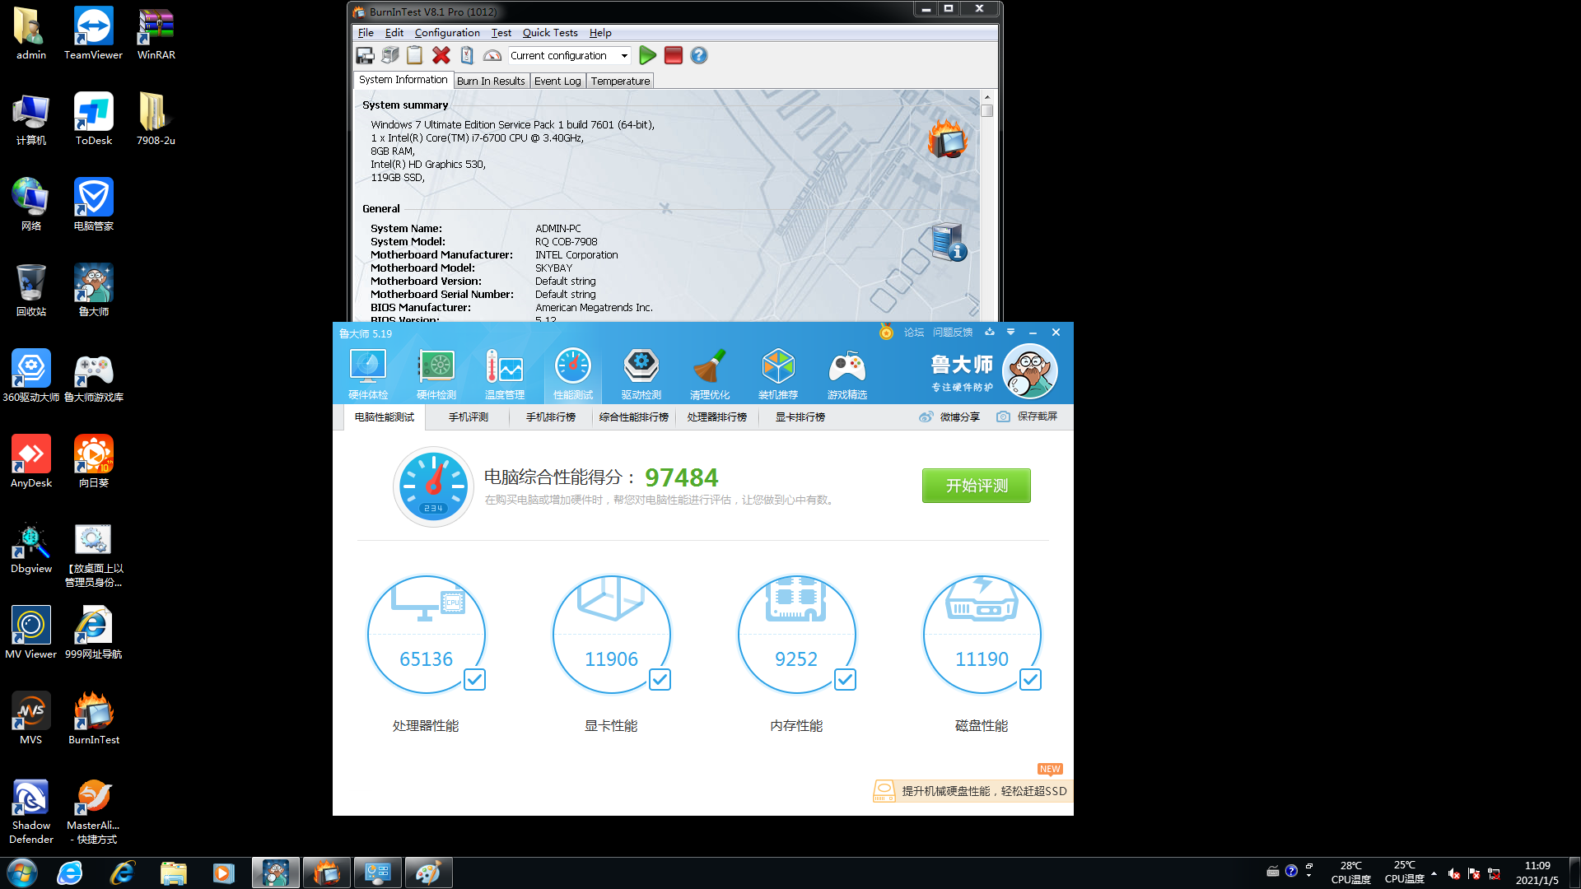Switch to Burn In Results tab

(490, 81)
